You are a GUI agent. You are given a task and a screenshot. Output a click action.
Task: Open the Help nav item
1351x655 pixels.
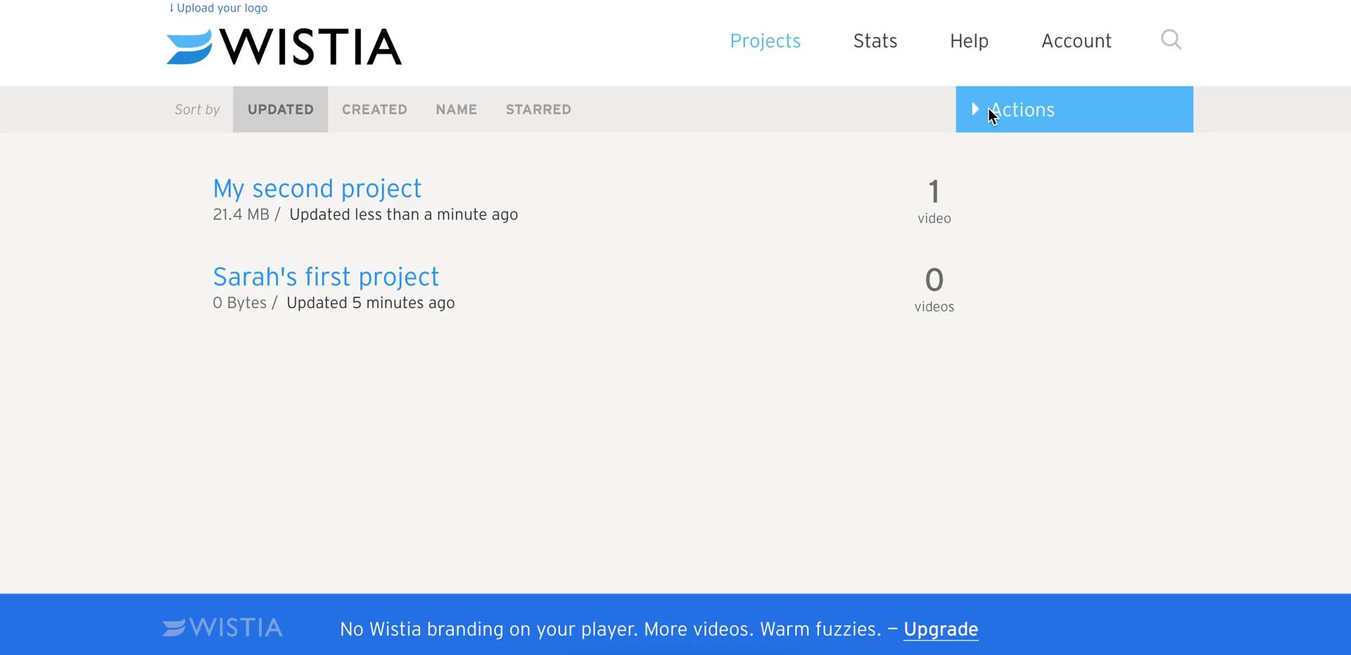[x=969, y=41]
